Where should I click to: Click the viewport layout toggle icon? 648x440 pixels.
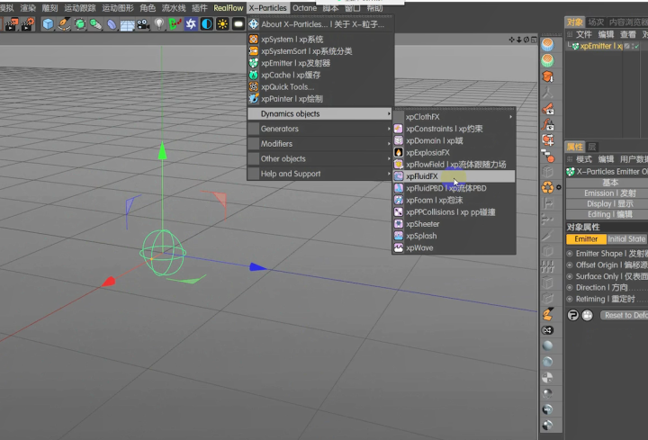point(534,40)
